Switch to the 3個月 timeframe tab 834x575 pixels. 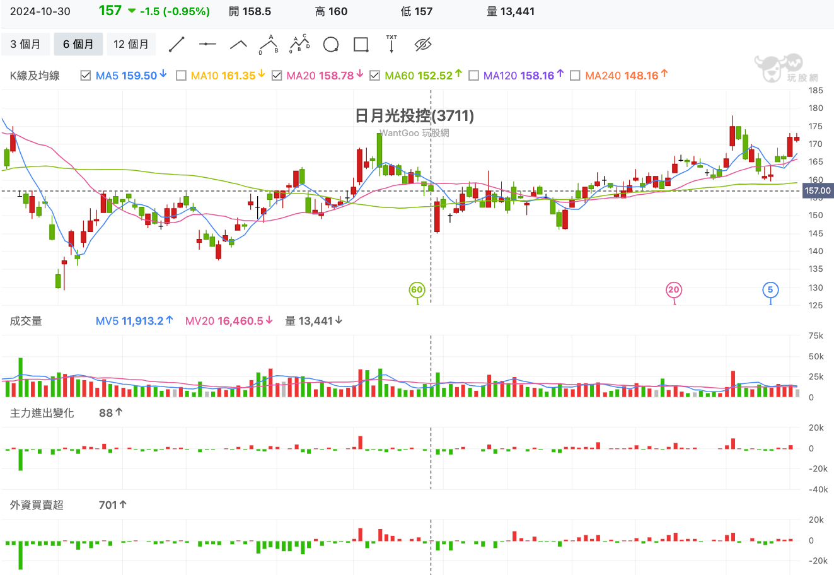24,44
